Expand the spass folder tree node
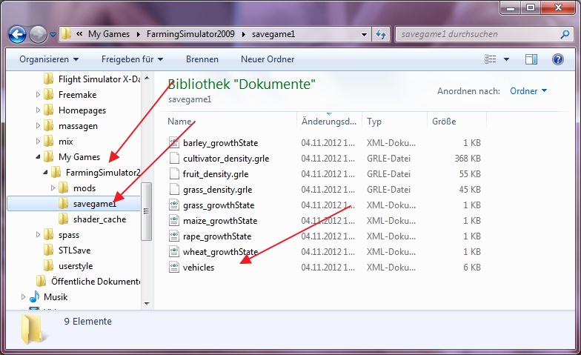Image resolution: width=581 pixels, height=355 pixels. point(38,235)
